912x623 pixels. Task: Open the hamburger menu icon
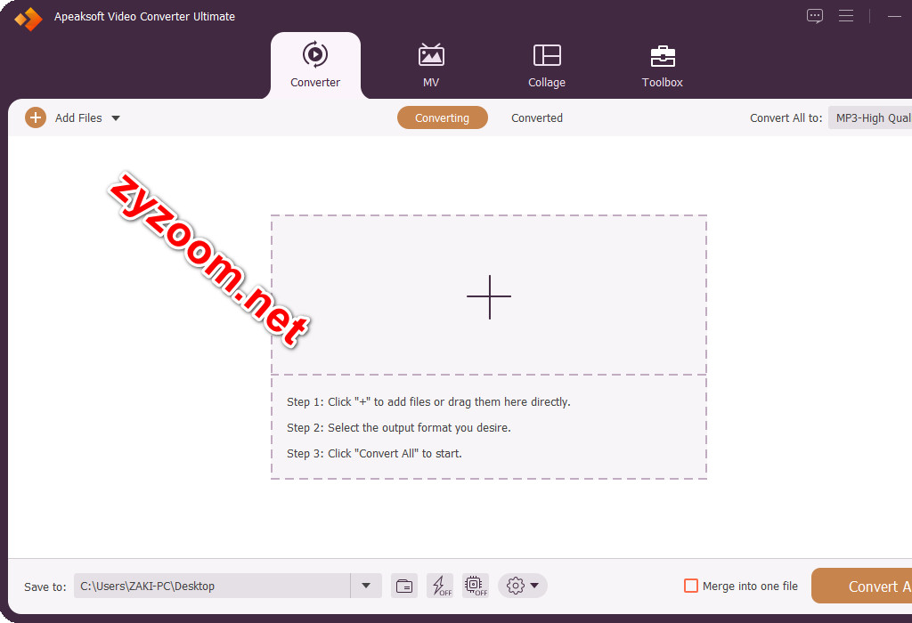pyautogui.click(x=846, y=16)
